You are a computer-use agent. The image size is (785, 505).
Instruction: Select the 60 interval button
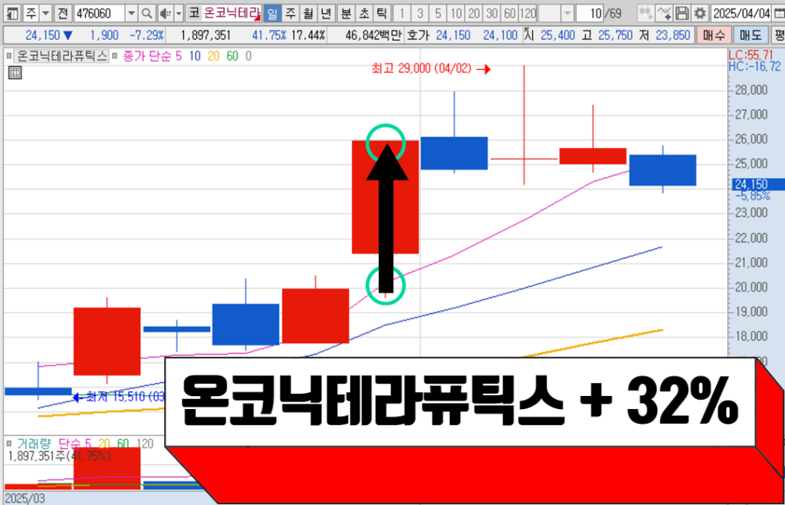pos(510,14)
